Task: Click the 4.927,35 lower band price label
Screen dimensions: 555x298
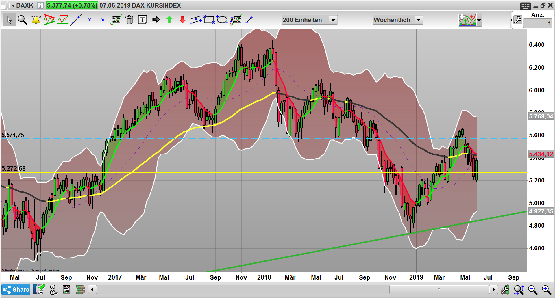Action: tap(541, 211)
